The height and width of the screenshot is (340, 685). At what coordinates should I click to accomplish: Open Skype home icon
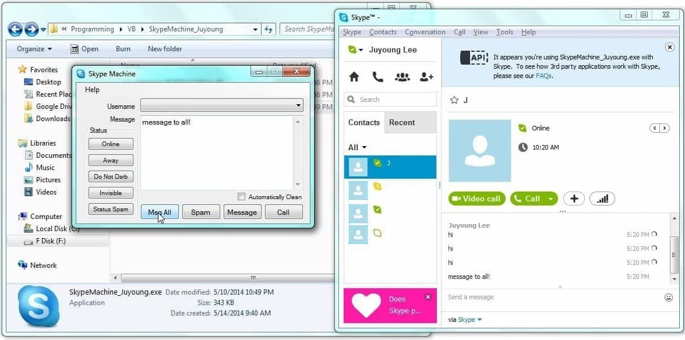(354, 77)
